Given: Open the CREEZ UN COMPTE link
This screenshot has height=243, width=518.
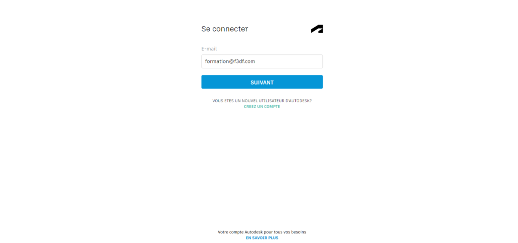Looking at the screenshot, I should coord(262,107).
